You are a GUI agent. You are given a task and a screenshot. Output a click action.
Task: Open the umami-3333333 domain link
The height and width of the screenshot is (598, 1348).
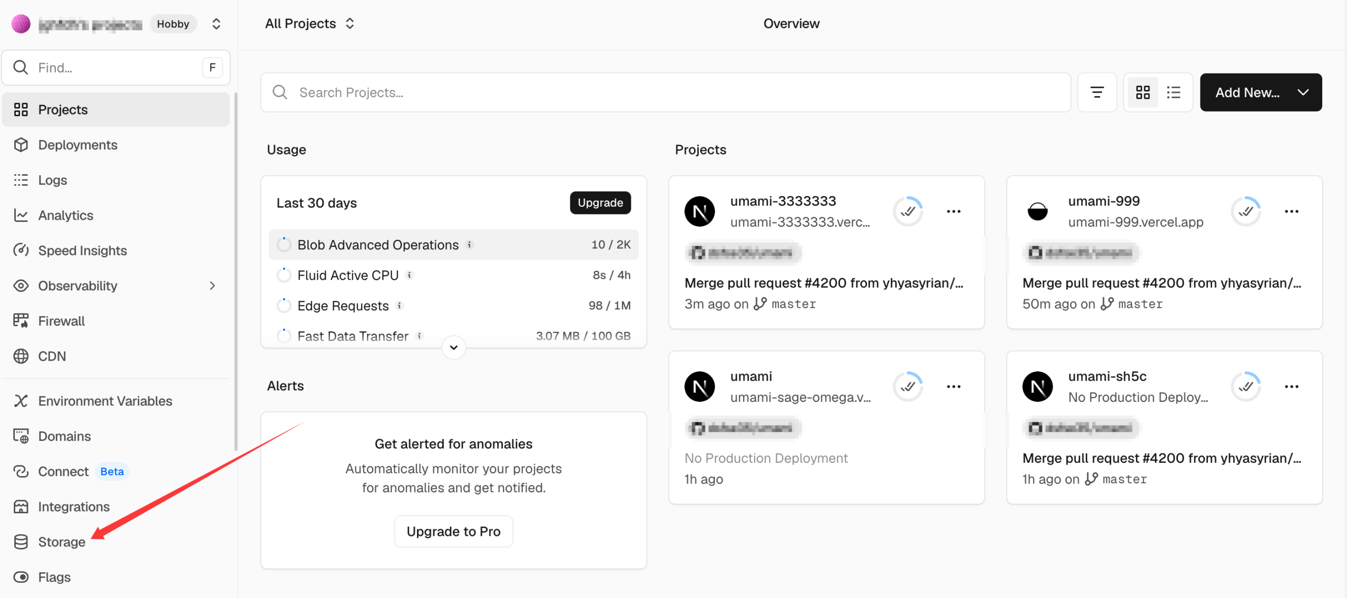point(800,222)
